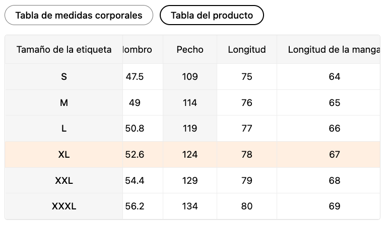The width and height of the screenshot is (389, 230).
Task: Select the XXL size row label
Action: tap(64, 180)
